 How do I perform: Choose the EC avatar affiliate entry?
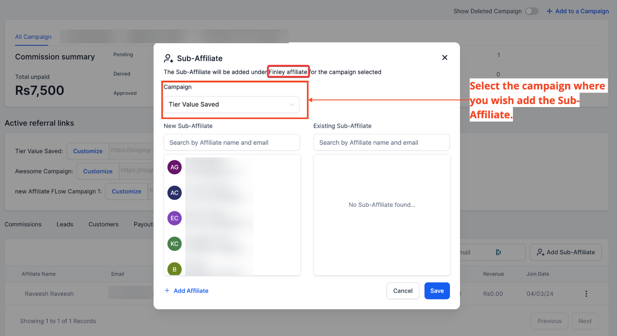(175, 218)
